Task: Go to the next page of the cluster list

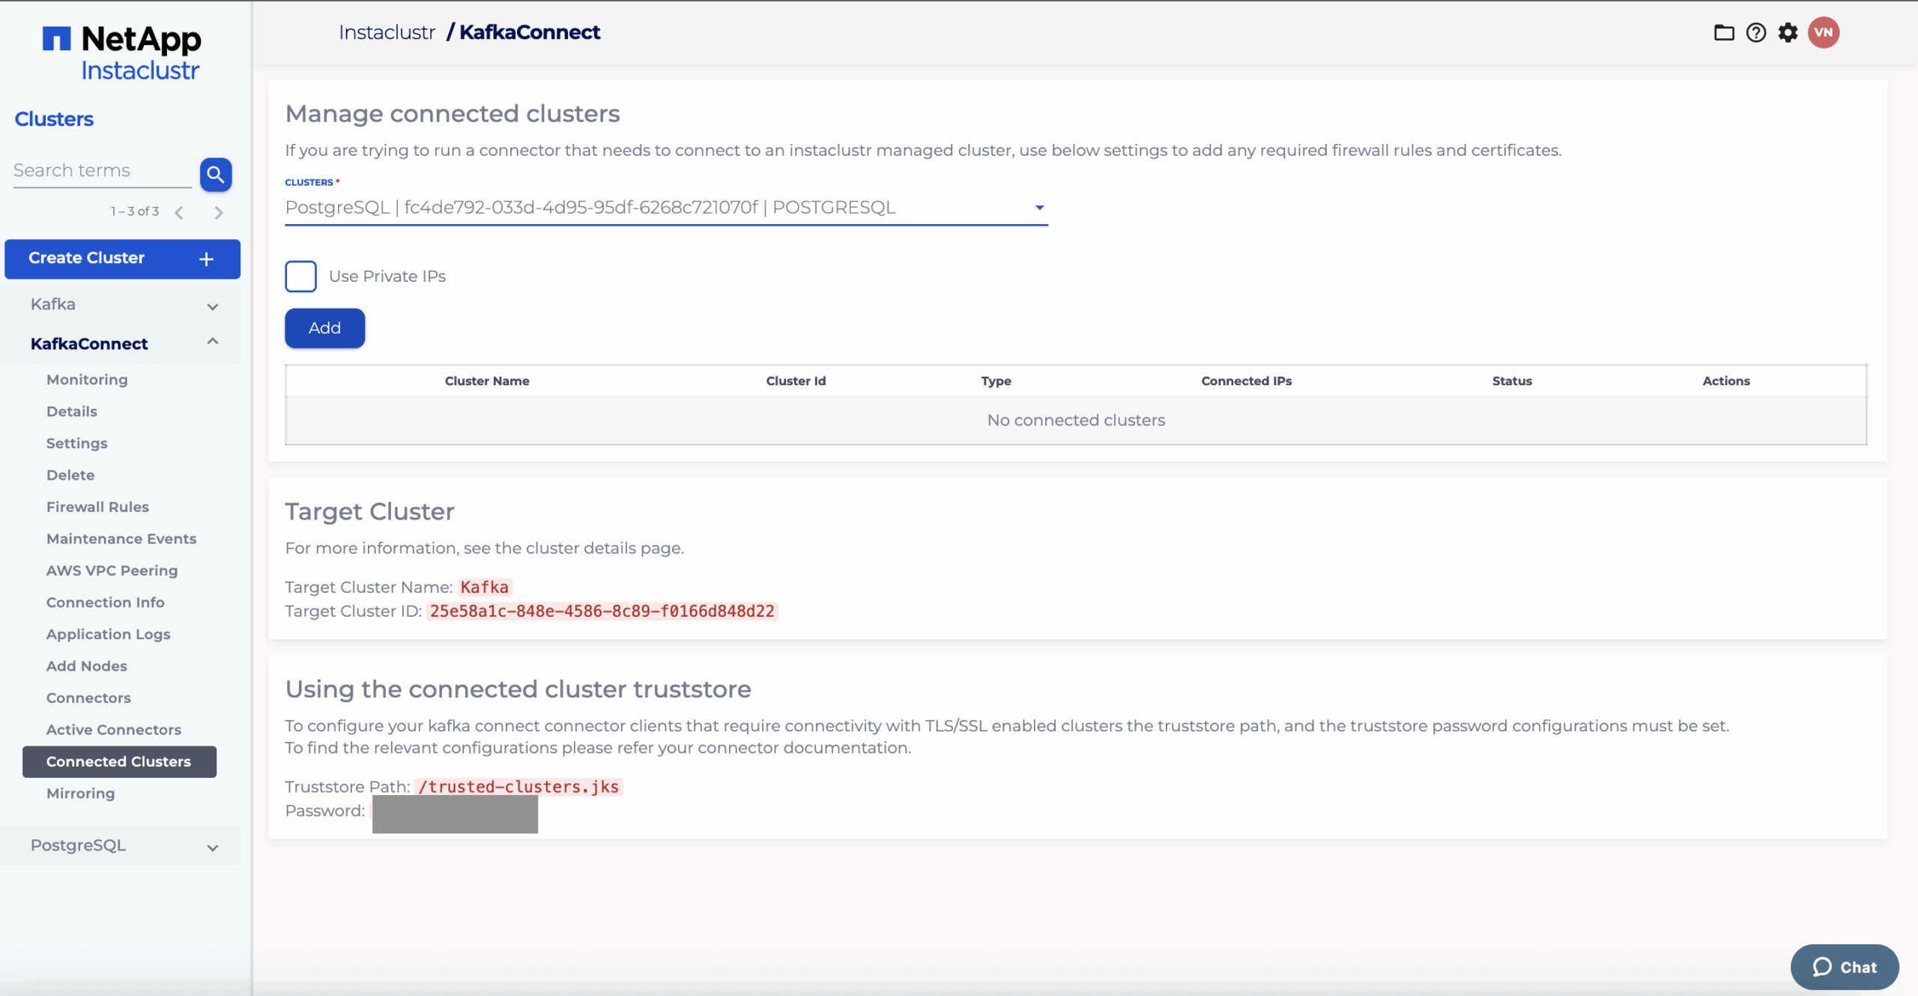Action: (x=219, y=213)
